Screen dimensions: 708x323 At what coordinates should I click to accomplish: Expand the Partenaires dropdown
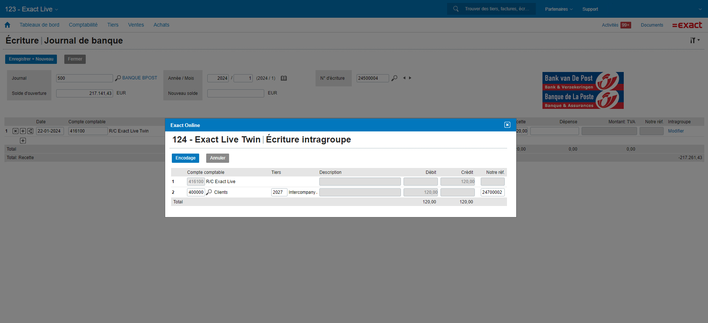[x=559, y=9]
